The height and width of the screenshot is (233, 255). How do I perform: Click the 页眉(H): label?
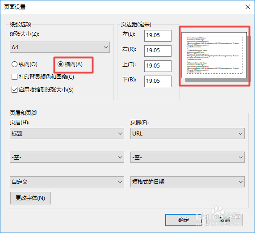click(x=20, y=122)
